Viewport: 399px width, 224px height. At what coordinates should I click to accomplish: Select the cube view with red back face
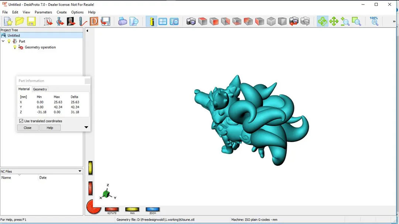pos(248,21)
